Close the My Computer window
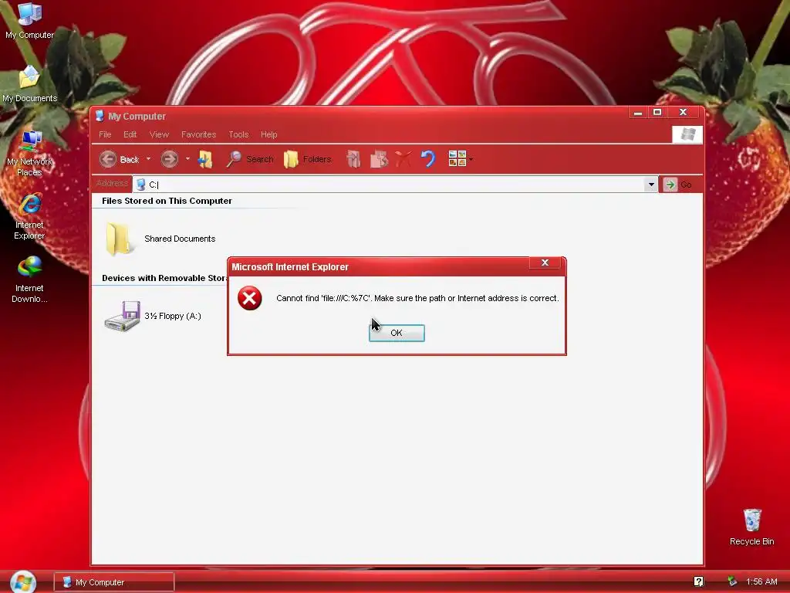This screenshot has height=593, width=790. click(684, 113)
